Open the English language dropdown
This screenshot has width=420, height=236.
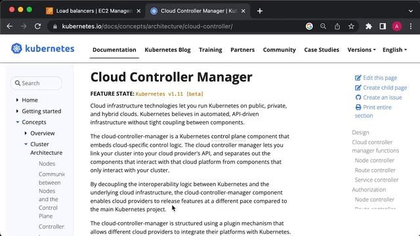394,50
